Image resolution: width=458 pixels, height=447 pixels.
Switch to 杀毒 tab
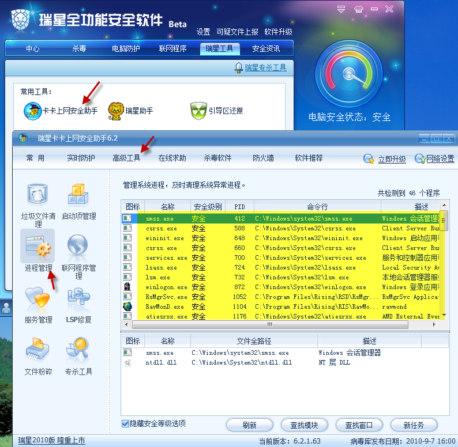coord(79,48)
